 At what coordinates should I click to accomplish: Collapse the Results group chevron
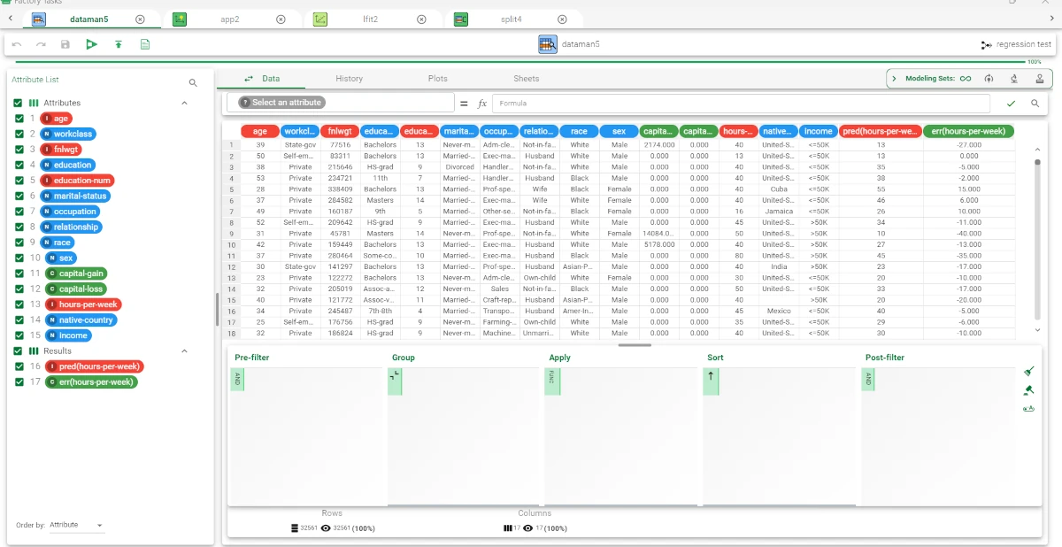tap(185, 351)
